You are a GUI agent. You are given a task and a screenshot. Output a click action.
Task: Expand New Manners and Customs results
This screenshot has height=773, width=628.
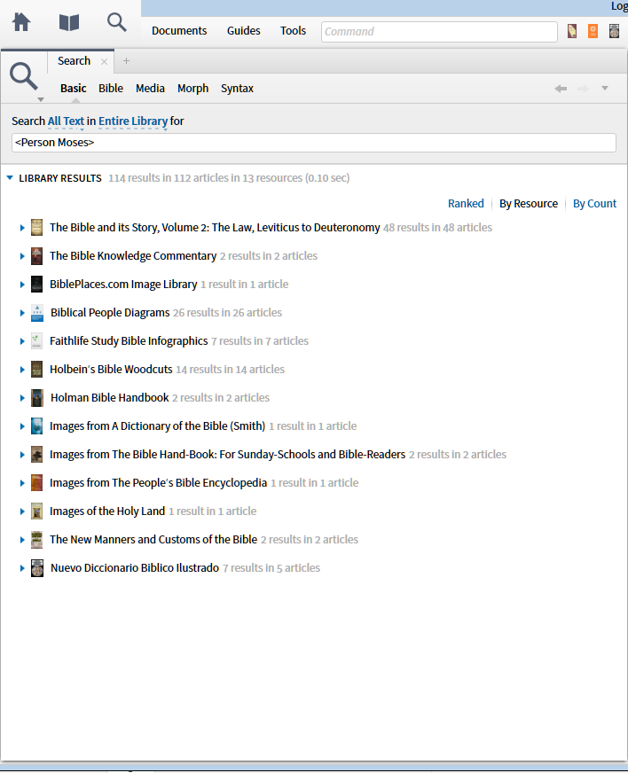pyautogui.click(x=22, y=540)
